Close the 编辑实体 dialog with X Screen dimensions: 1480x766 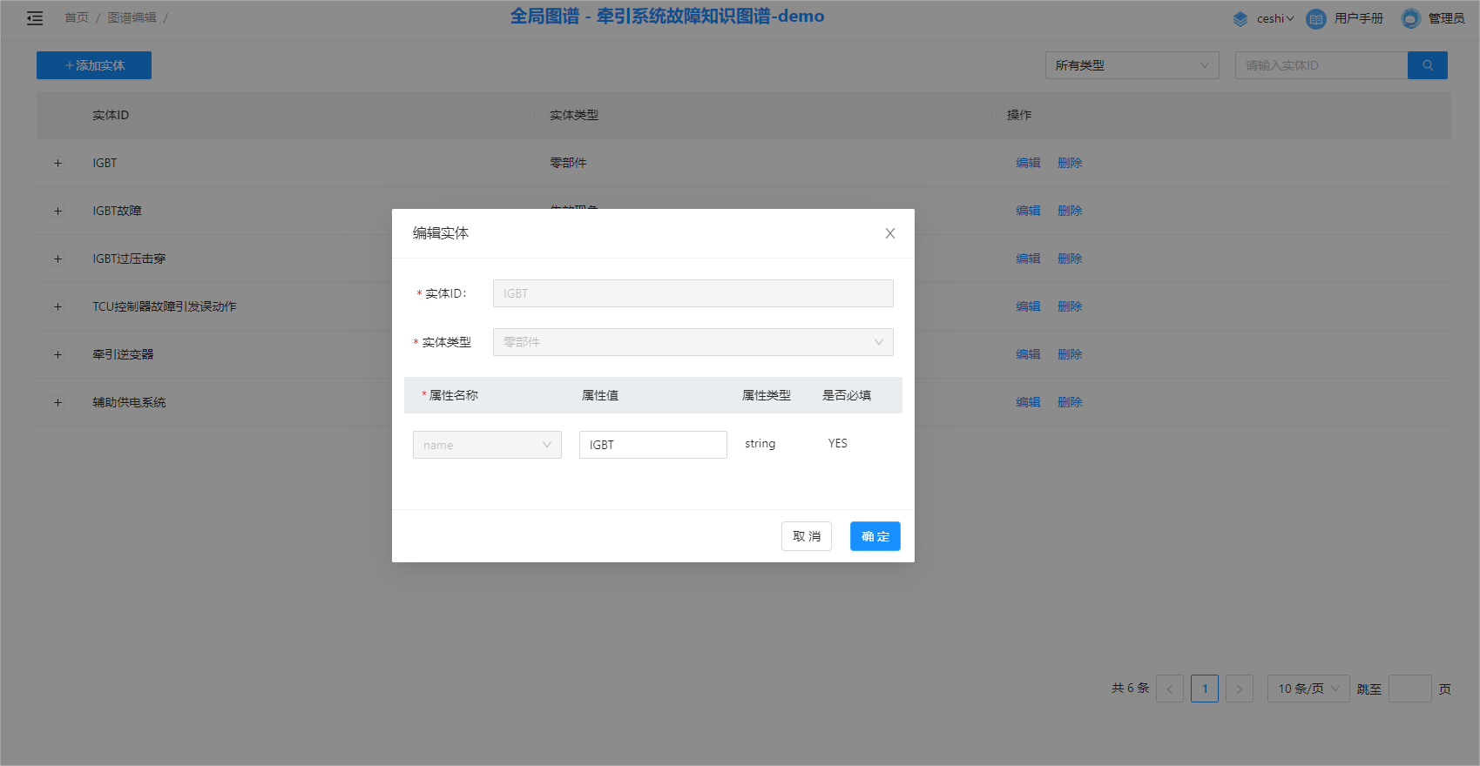(889, 233)
